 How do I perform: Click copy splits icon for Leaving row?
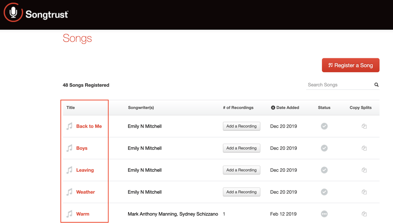click(x=364, y=170)
